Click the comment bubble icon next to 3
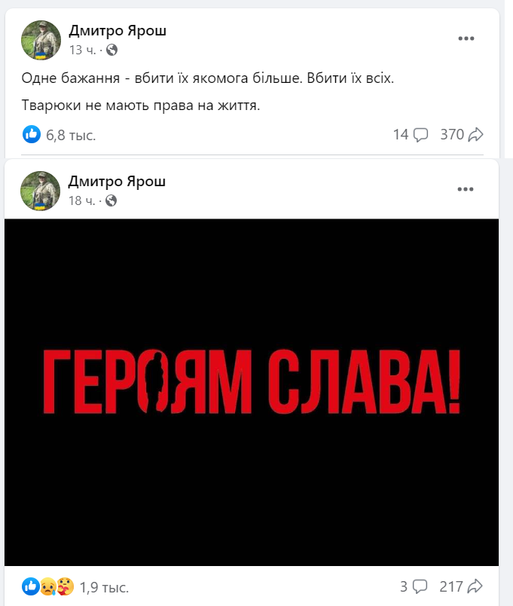 click(420, 586)
